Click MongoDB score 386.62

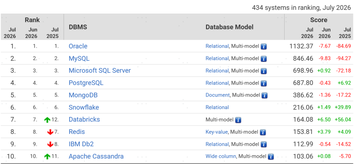coord(303,95)
